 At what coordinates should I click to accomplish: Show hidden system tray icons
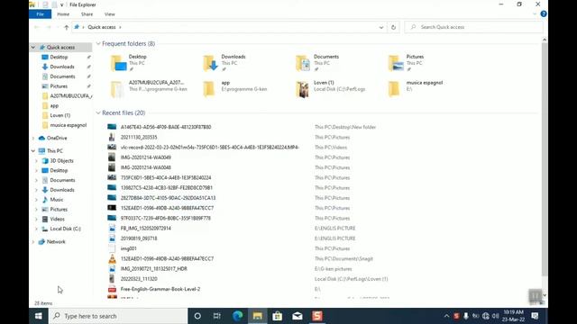click(x=446, y=316)
